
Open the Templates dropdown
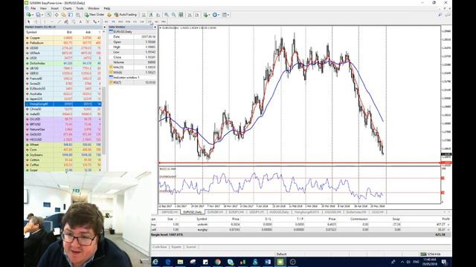click(226, 15)
